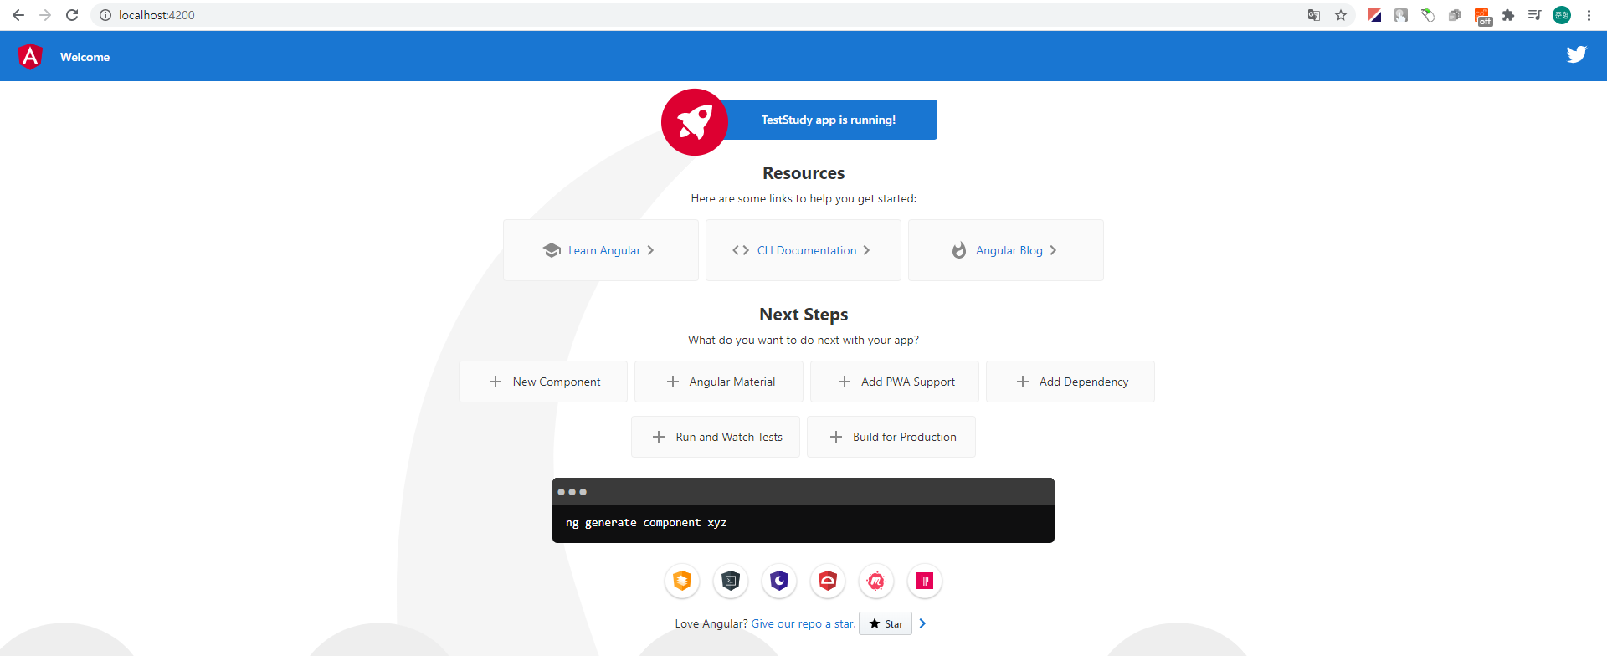The width and height of the screenshot is (1607, 656).
Task: Click the blue chevron after Star button
Action: [922, 623]
